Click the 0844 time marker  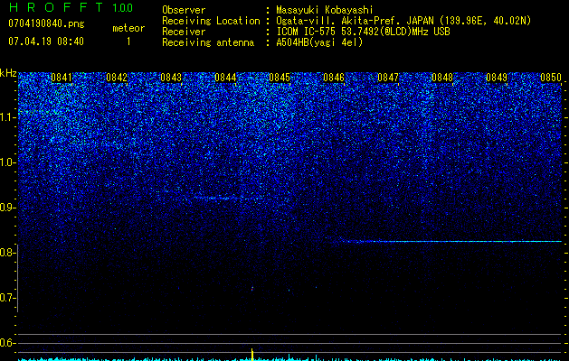click(225, 78)
